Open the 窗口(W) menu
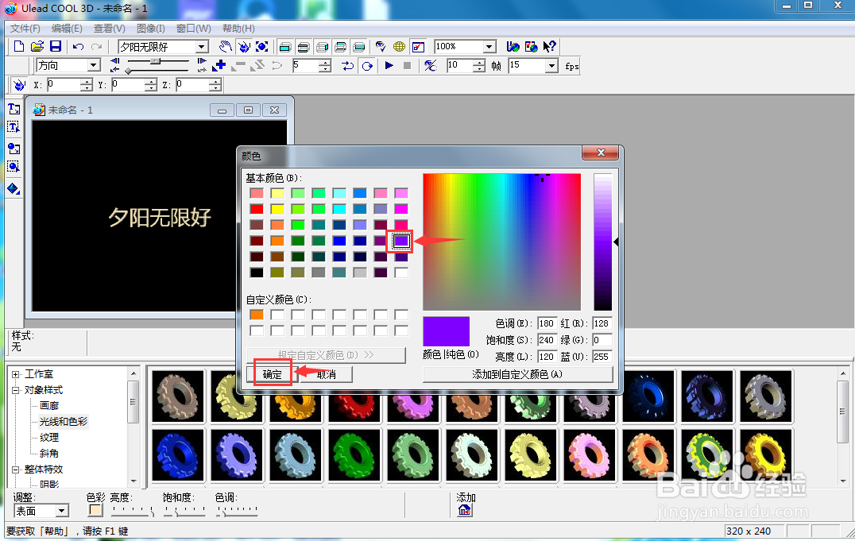 click(194, 29)
